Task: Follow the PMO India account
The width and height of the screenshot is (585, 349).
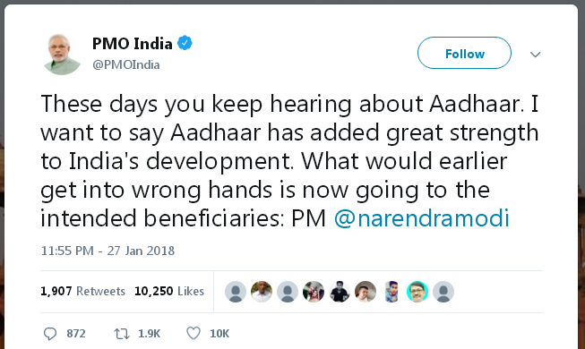Action: click(x=464, y=53)
